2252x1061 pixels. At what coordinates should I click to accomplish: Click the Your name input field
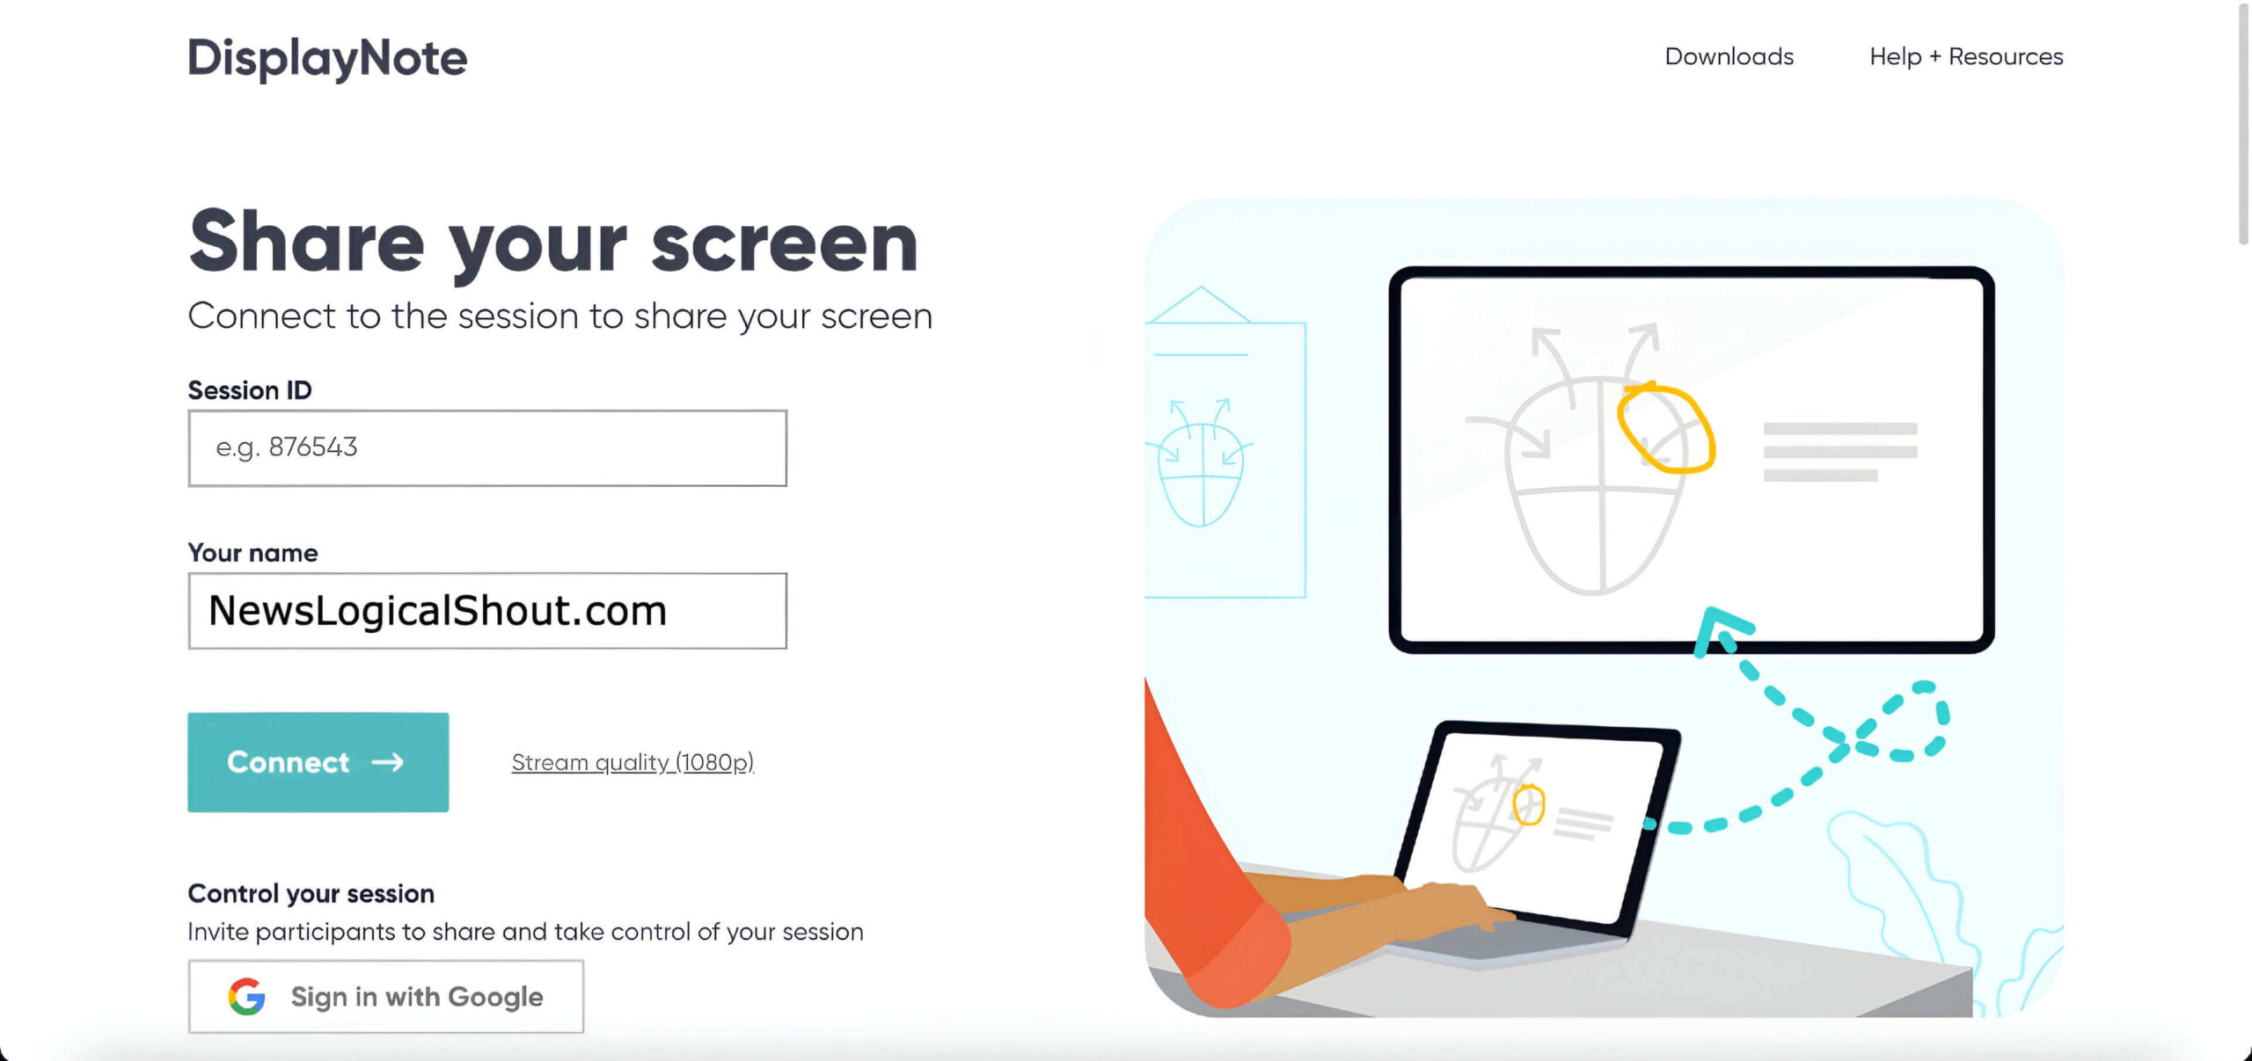486,610
